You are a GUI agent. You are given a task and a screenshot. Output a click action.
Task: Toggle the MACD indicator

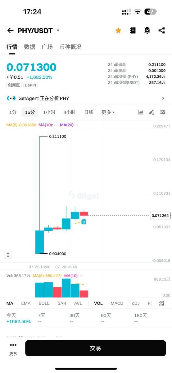click(x=117, y=303)
